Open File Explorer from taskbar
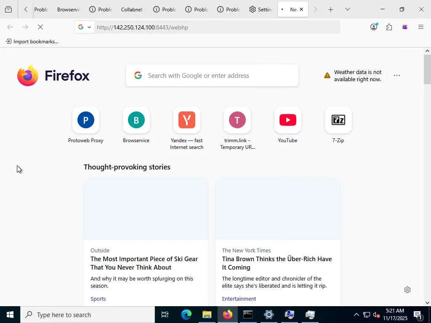431x323 pixels. click(x=207, y=315)
